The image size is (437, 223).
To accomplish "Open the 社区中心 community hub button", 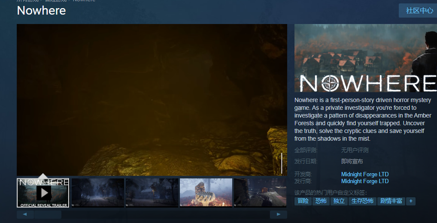I will [419, 11].
